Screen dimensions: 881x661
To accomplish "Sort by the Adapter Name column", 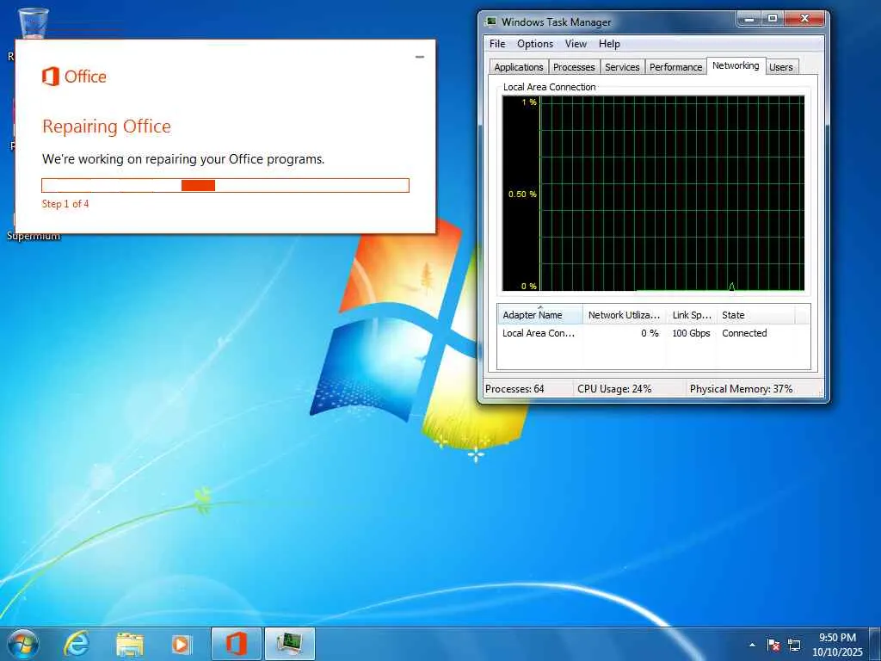I will (x=540, y=315).
